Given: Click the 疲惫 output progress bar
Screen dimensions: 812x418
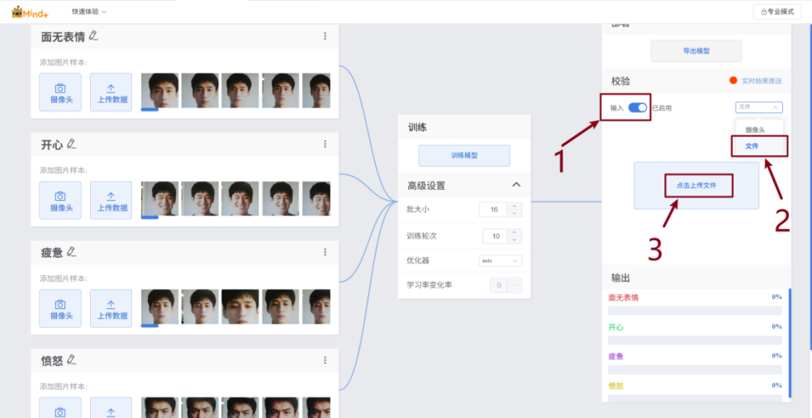Looking at the screenshot, I should 695,370.
